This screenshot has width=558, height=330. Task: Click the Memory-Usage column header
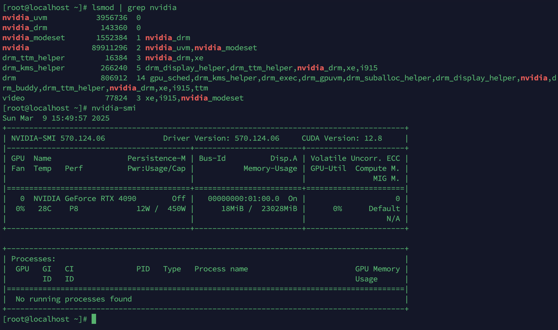(x=270, y=168)
